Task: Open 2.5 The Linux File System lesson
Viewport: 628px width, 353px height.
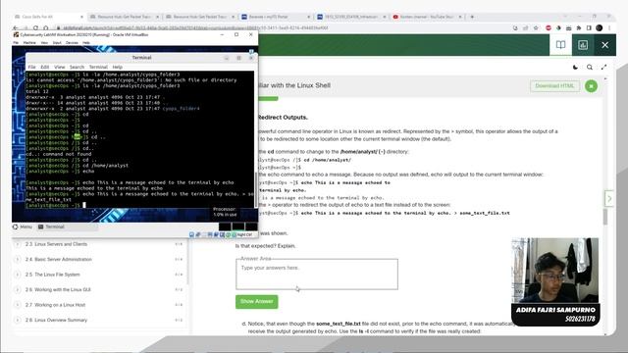Action: pyautogui.click(x=53, y=275)
